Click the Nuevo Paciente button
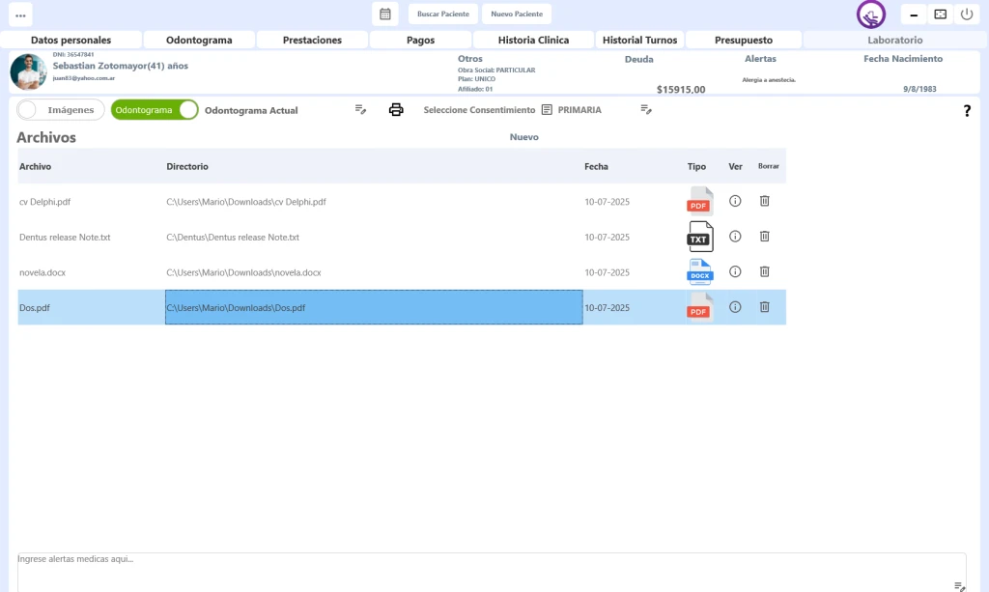Screen dimensions: 989x592 [517, 14]
